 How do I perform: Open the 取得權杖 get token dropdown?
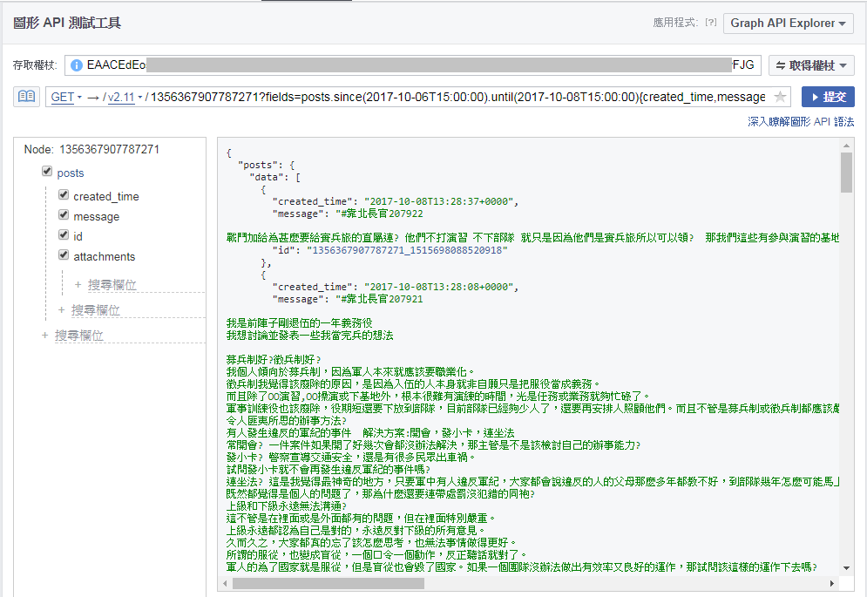pos(810,65)
